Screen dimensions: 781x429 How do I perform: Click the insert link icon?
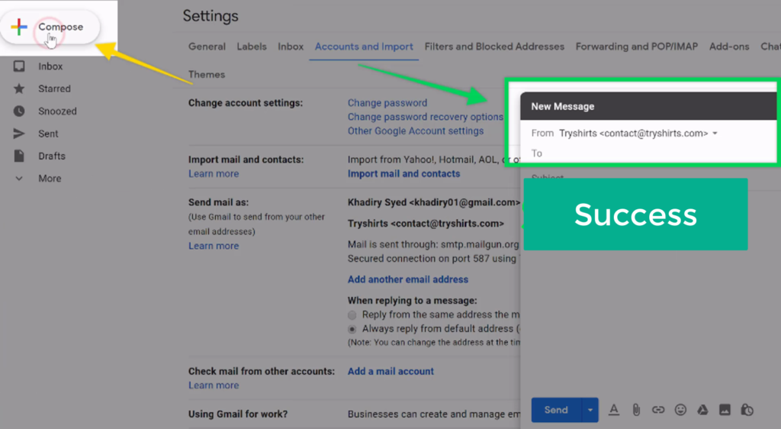coord(658,410)
